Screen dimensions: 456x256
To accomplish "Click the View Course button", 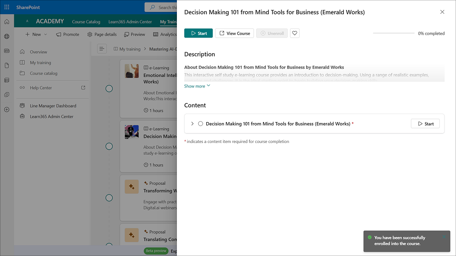I will (234, 33).
